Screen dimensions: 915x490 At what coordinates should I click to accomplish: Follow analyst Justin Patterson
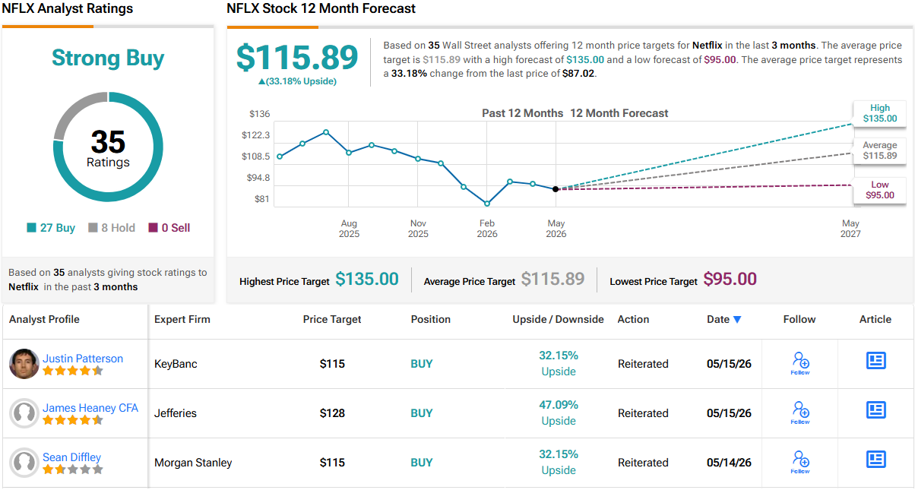tap(800, 363)
